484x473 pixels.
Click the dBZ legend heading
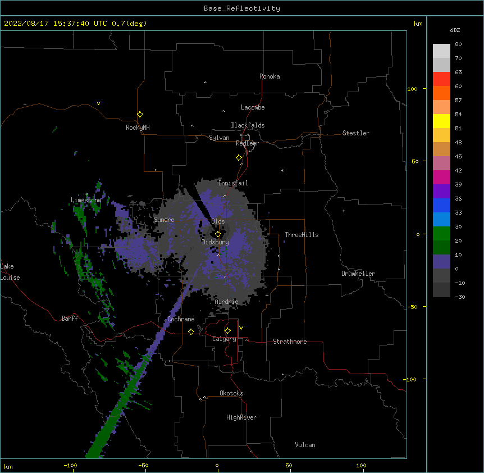[455, 30]
